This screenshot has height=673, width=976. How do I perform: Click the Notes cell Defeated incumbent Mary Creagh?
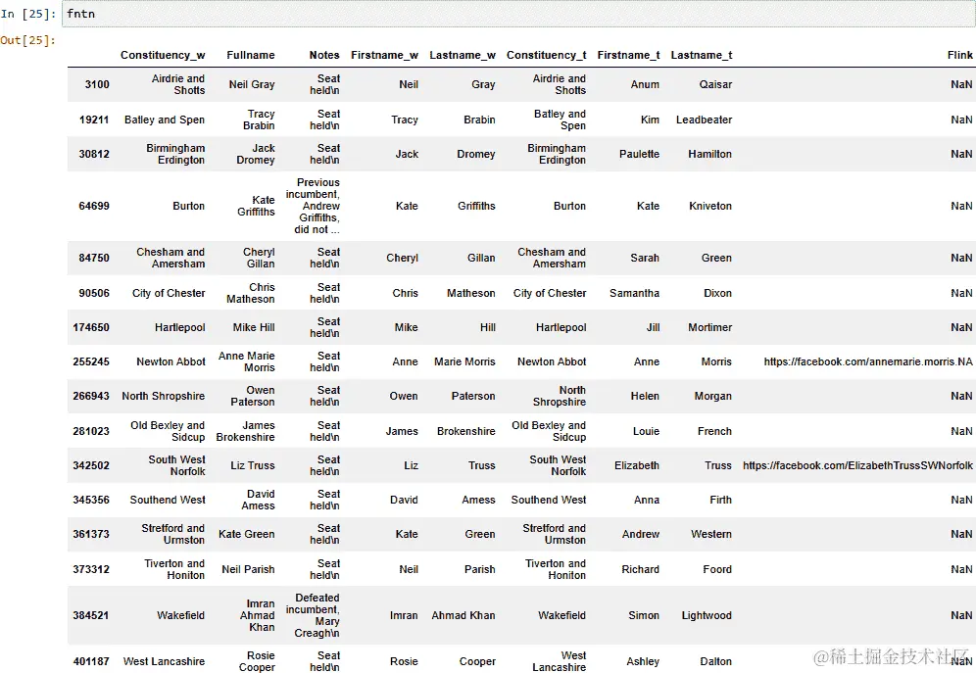313,615
